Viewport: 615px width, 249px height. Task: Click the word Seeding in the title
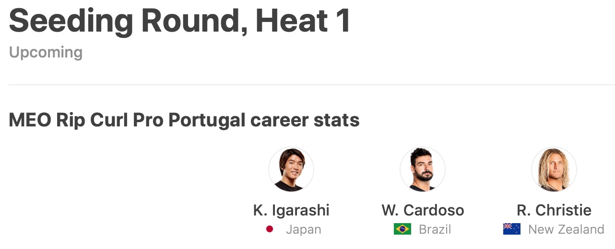[71, 22]
